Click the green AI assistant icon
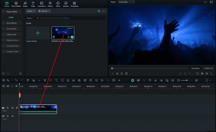The height and width of the screenshot is (132, 216). click(133, 81)
